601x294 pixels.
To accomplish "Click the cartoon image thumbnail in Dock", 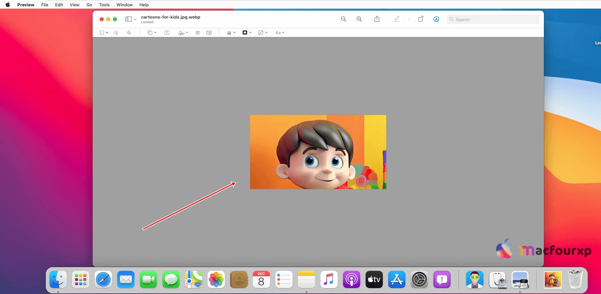I will tap(553, 280).
